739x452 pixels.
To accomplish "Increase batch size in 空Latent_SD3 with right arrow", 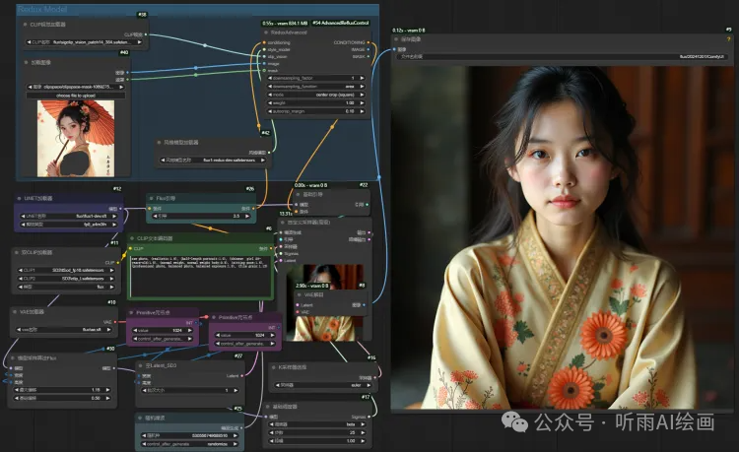I will tap(236, 390).
